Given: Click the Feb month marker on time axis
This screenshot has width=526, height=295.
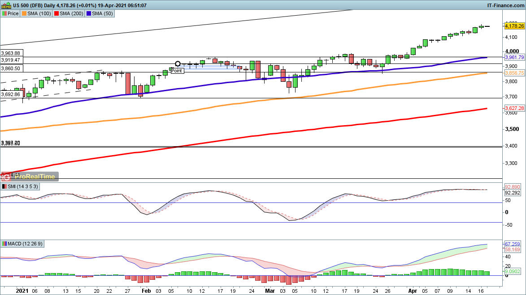Looking at the screenshot, I should [146, 290].
